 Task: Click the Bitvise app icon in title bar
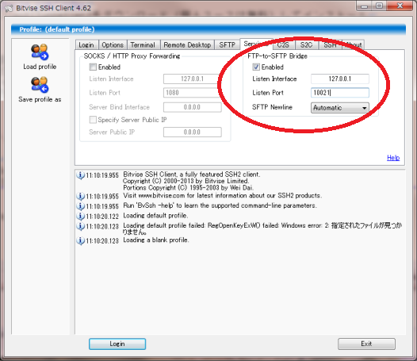pos(9,8)
